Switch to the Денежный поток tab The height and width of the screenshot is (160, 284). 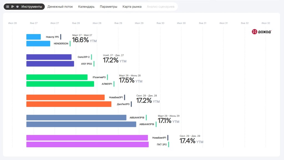(x=60, y=7)
